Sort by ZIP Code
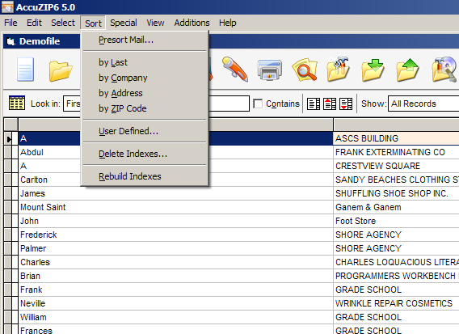 (145, 108)
